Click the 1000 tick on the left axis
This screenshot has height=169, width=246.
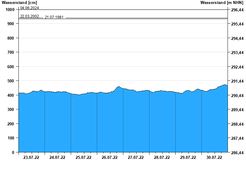10,10
